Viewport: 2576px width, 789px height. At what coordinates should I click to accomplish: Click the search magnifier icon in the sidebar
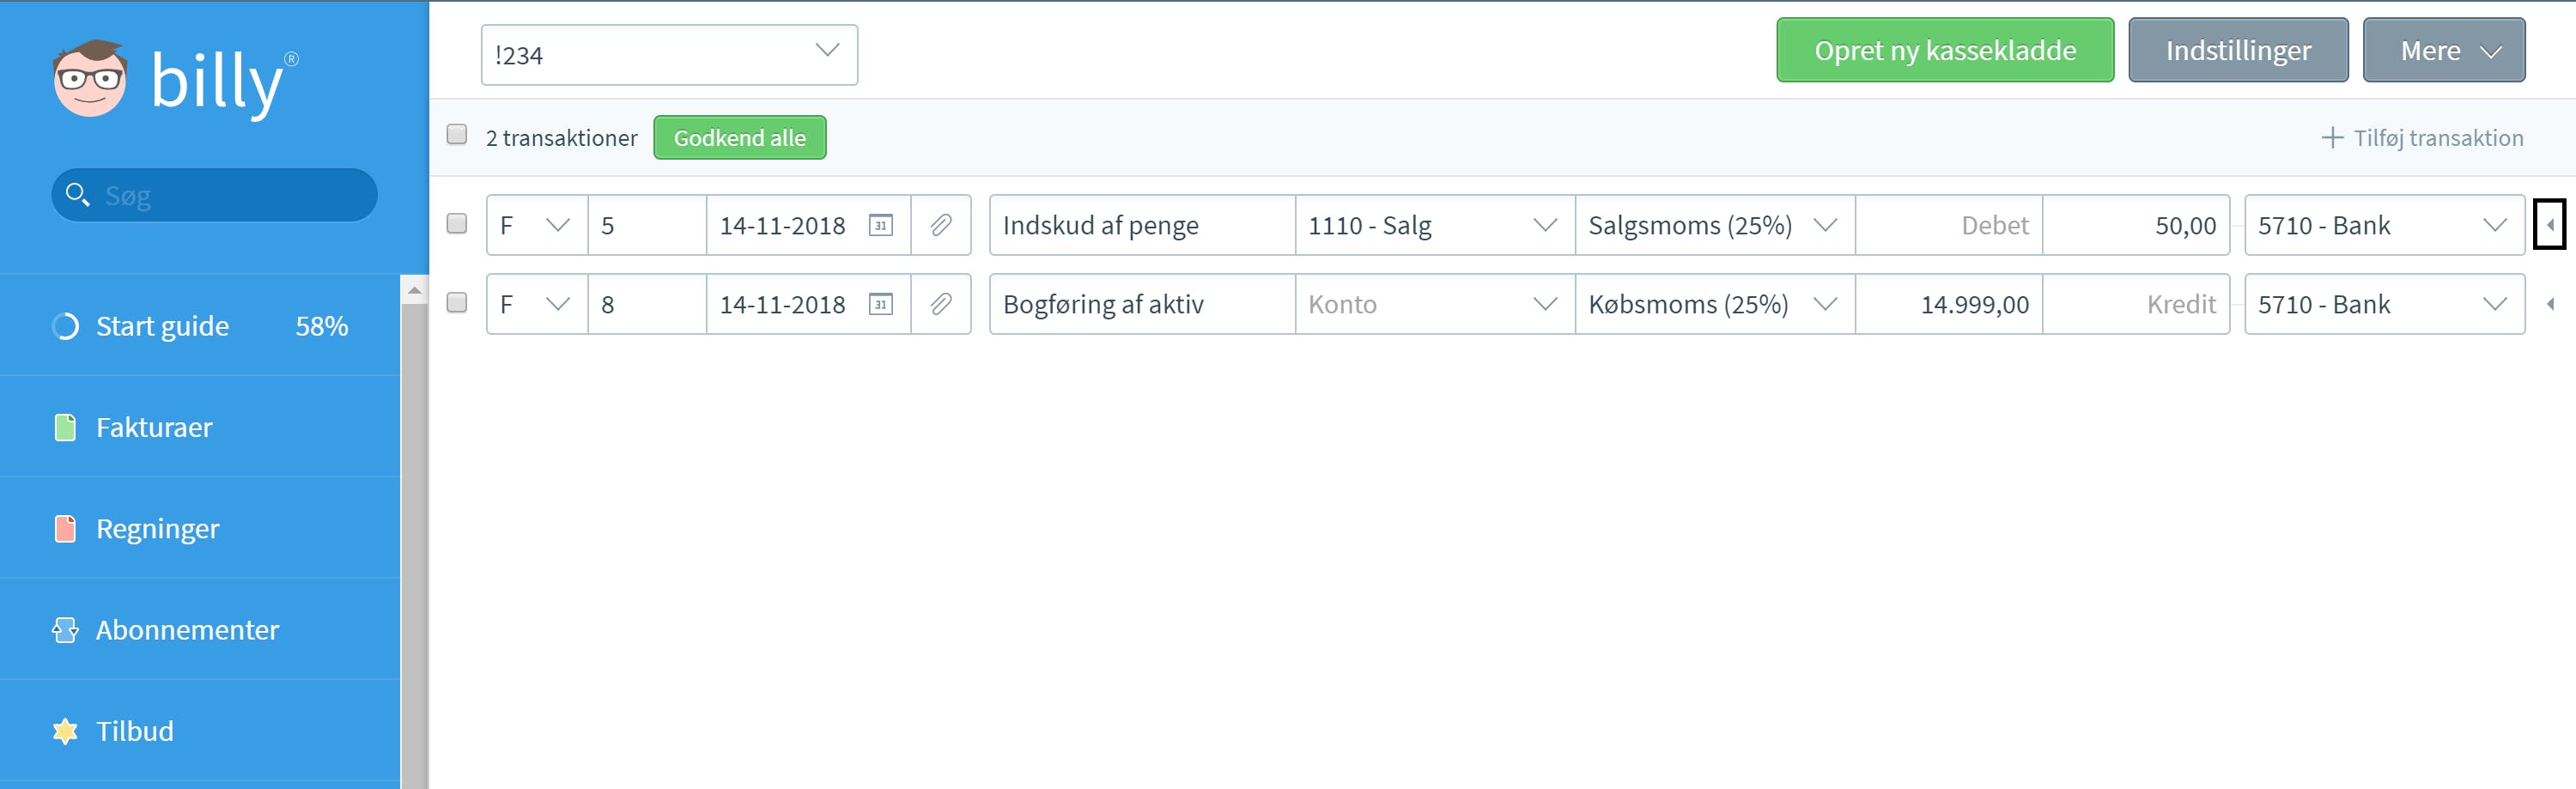click(77, 194)
